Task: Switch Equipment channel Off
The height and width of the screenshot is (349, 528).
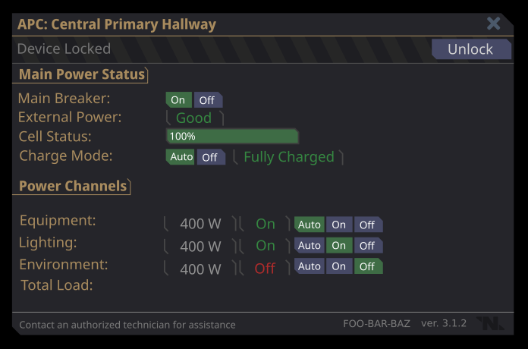Action: pos(368,225)
